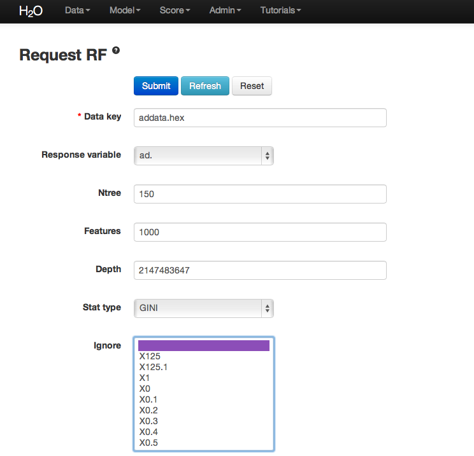Screen dimensions: 474x456
Task: Choose X1 in the Ignore list
Action: [x=145, y=378]
